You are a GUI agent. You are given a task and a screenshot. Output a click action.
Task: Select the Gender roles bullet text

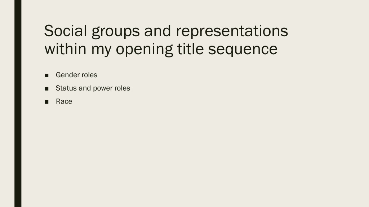pyautogui.click(x=76, y=75)
